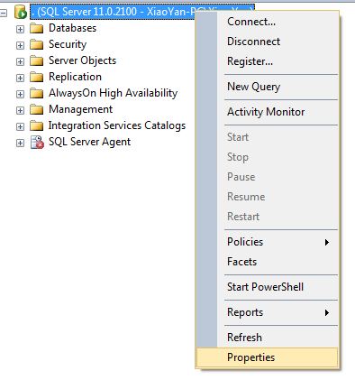Click the Replication folder icon

point(37,78)
